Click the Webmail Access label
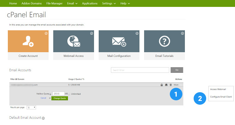 (x=74, y=56)
